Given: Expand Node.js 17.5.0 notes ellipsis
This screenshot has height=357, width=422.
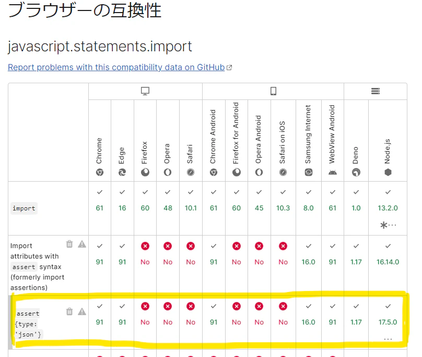Looking at the screenshot, I should 388,339.
